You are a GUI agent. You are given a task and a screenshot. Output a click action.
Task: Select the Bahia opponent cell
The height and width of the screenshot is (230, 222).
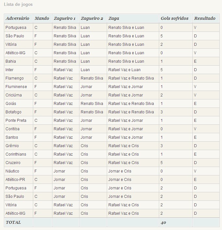point(11,61)
